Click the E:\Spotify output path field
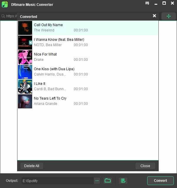 [x=58, y=181]
